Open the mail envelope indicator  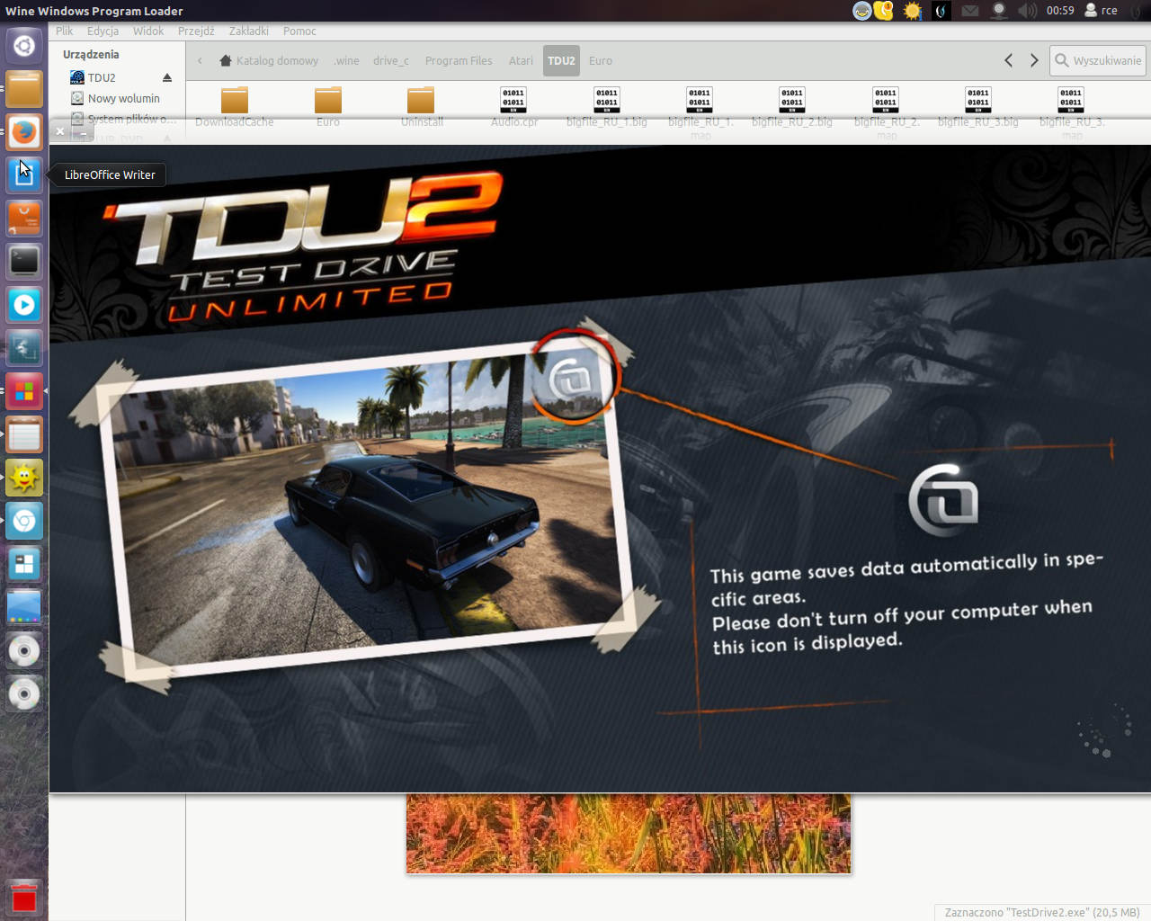(969, 11)
